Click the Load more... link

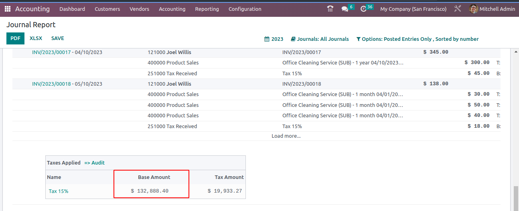click(286, 136)
